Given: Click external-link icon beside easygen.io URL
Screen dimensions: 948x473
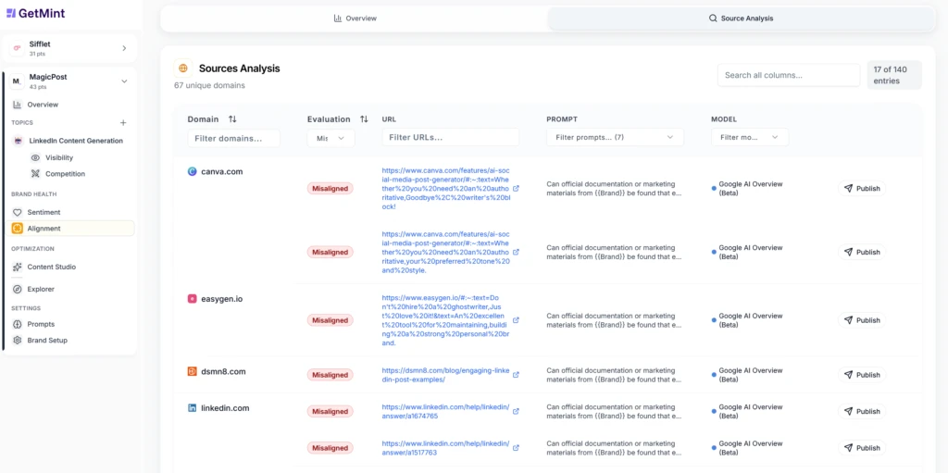Looking at the screenshot, I should pos(516,320).
